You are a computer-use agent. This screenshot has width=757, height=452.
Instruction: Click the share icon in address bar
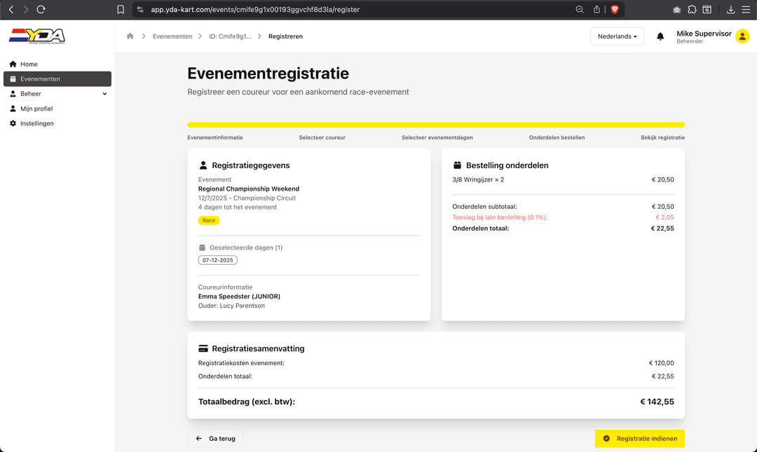[x=597, y=10]
